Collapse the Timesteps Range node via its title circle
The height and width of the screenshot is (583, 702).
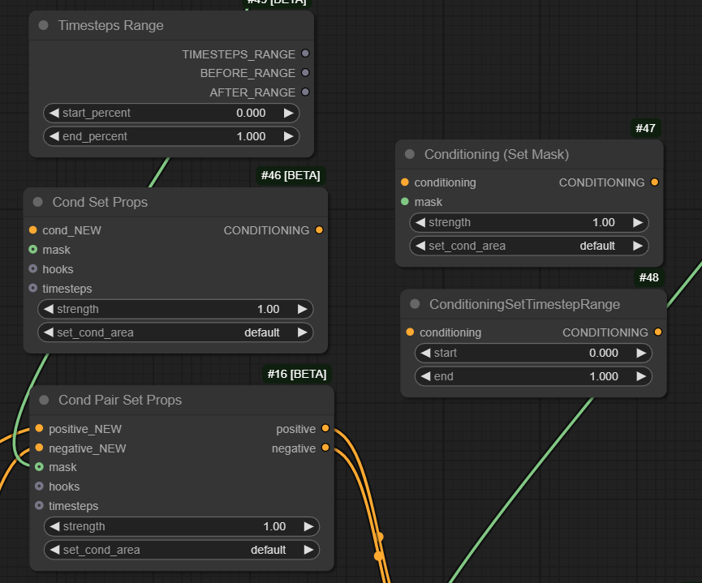(42, 25)
